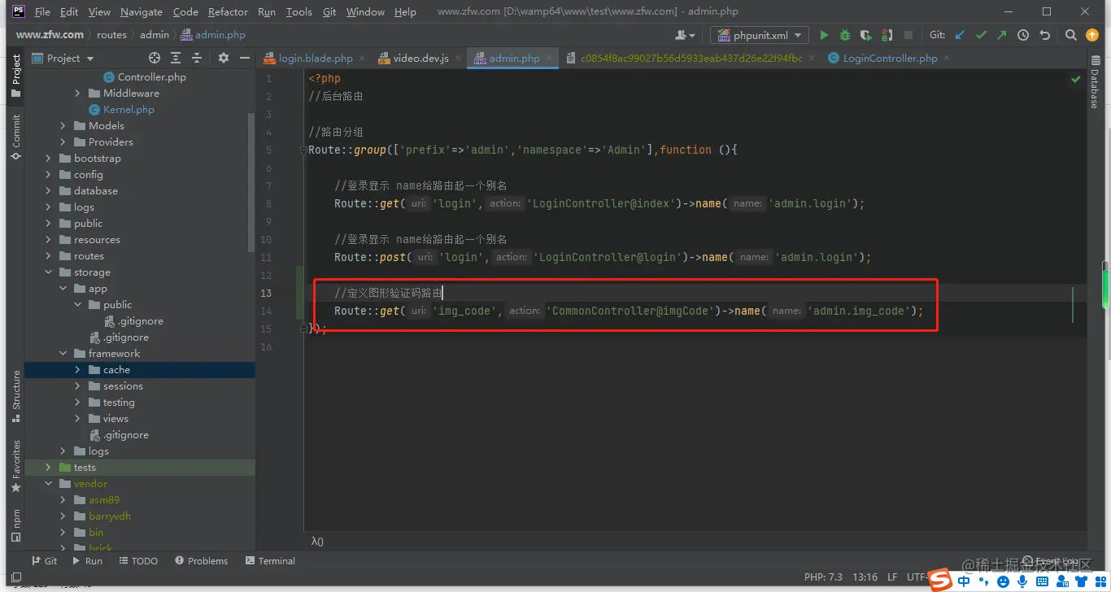
Task: Start debugging with the bug icon
Action: pos(845,35)
